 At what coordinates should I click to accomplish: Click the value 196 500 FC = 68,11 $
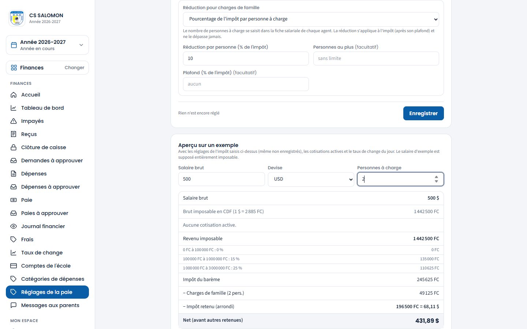pos(418,307)
